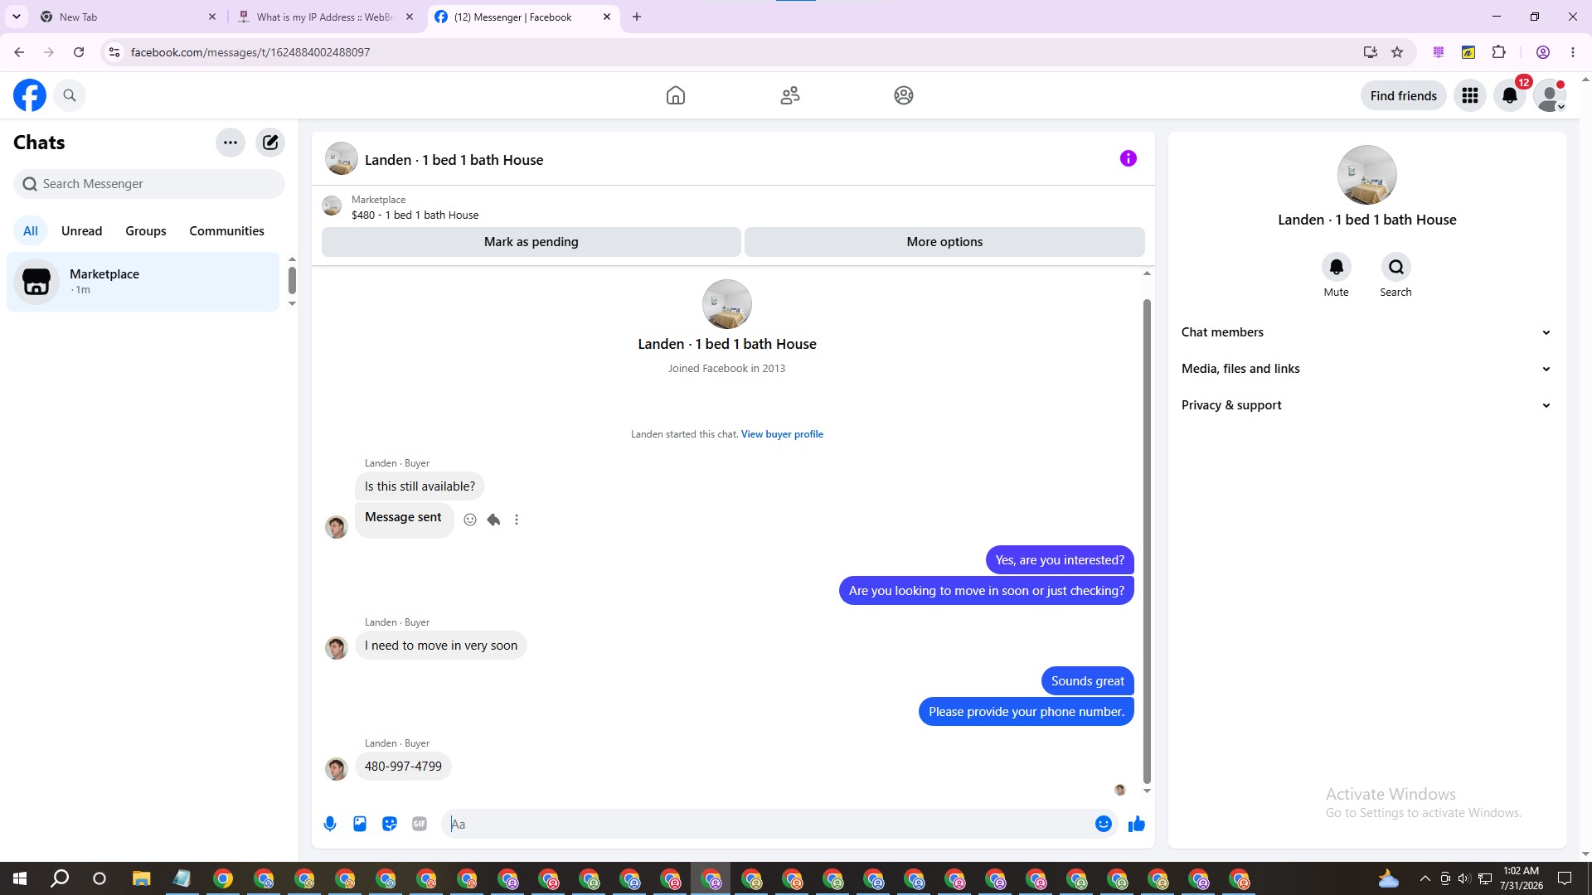Switch to the New Tab browser tab
Viewport: 1592px width, 895px height.
coord(127,17)
